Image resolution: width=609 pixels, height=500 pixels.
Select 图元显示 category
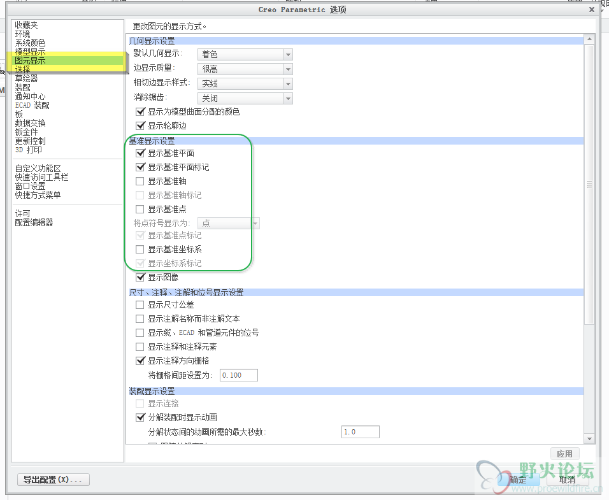click(x=31, y=61)
